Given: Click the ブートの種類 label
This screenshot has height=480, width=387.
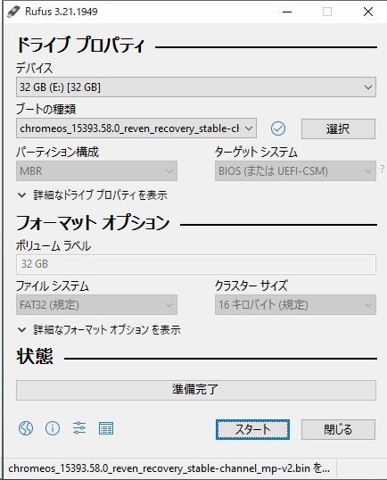Looking at the screenshot, I should coord(45,109).
